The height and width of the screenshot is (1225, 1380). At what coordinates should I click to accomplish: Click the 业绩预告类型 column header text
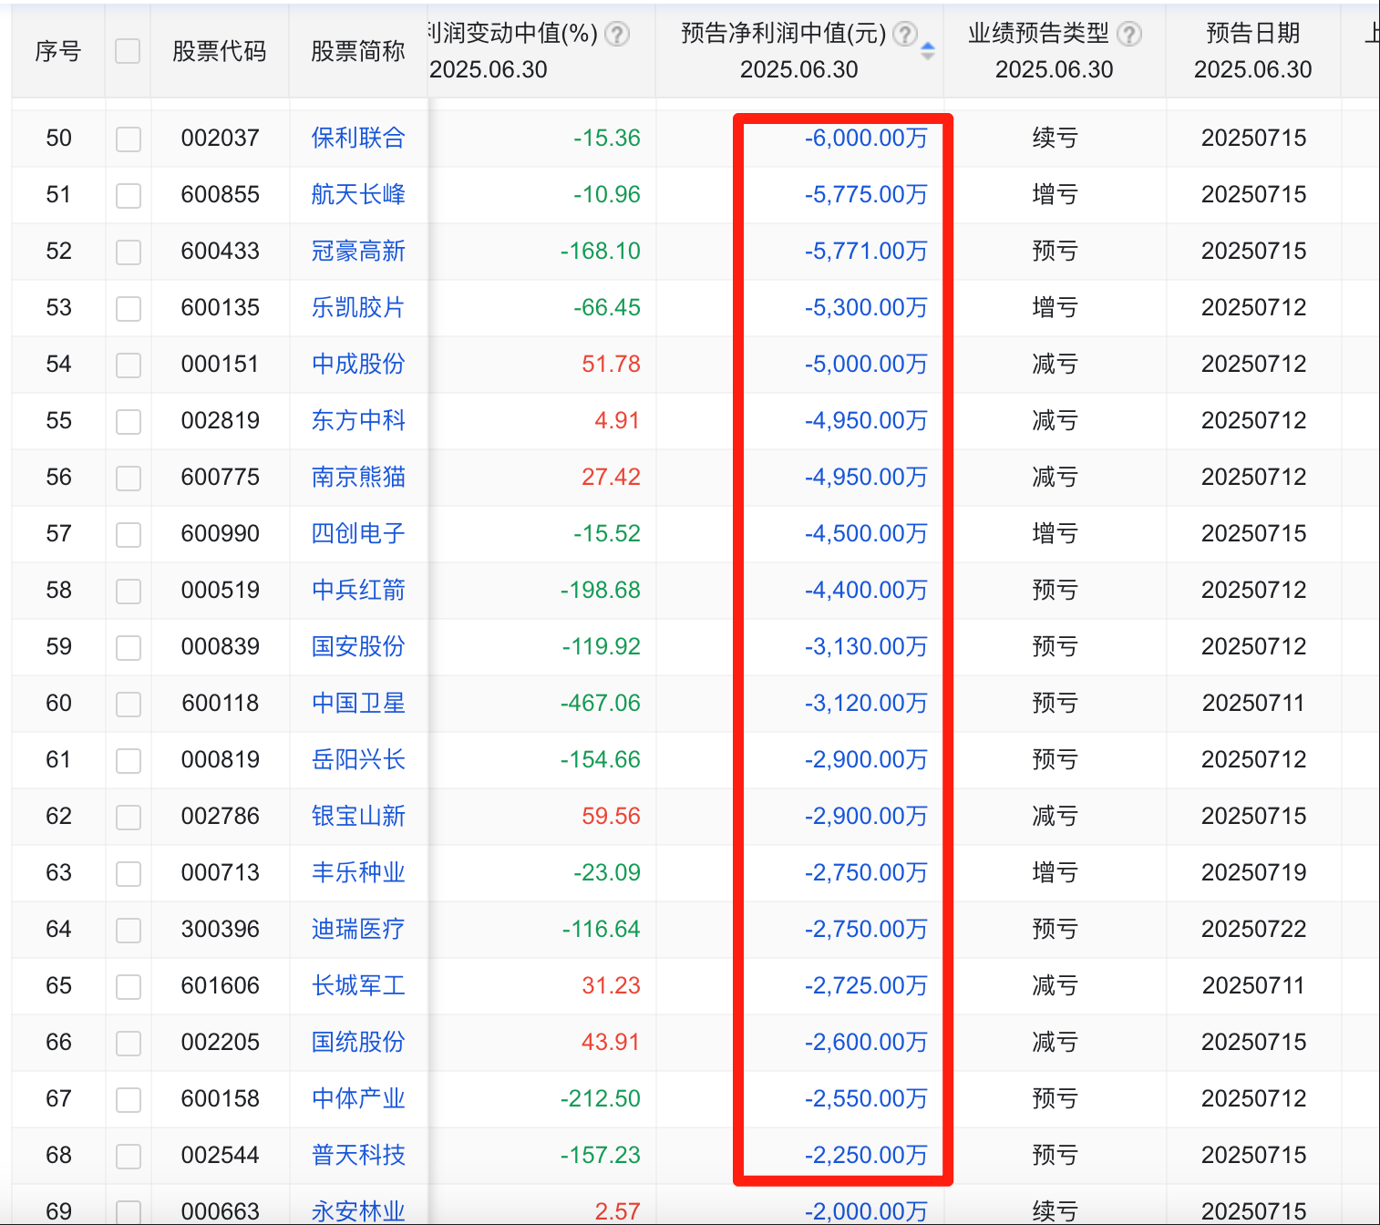tap(1039, 33)
